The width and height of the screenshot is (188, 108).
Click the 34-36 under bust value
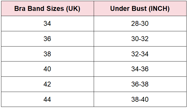pos(140,69)
